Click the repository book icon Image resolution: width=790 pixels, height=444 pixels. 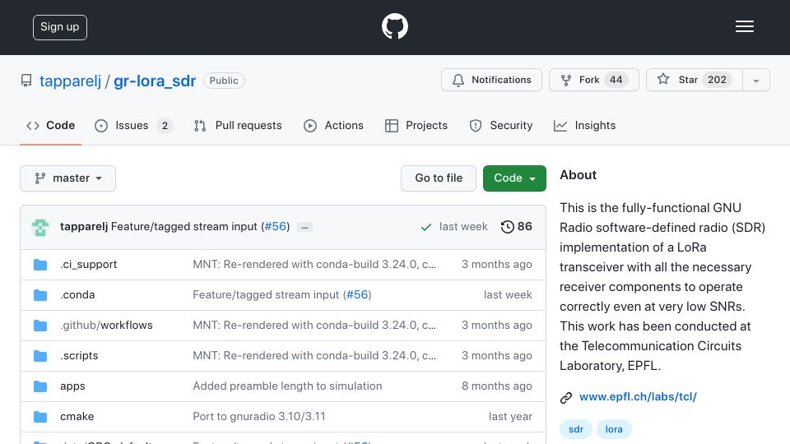pyautogui.click(x=26, y=81)
